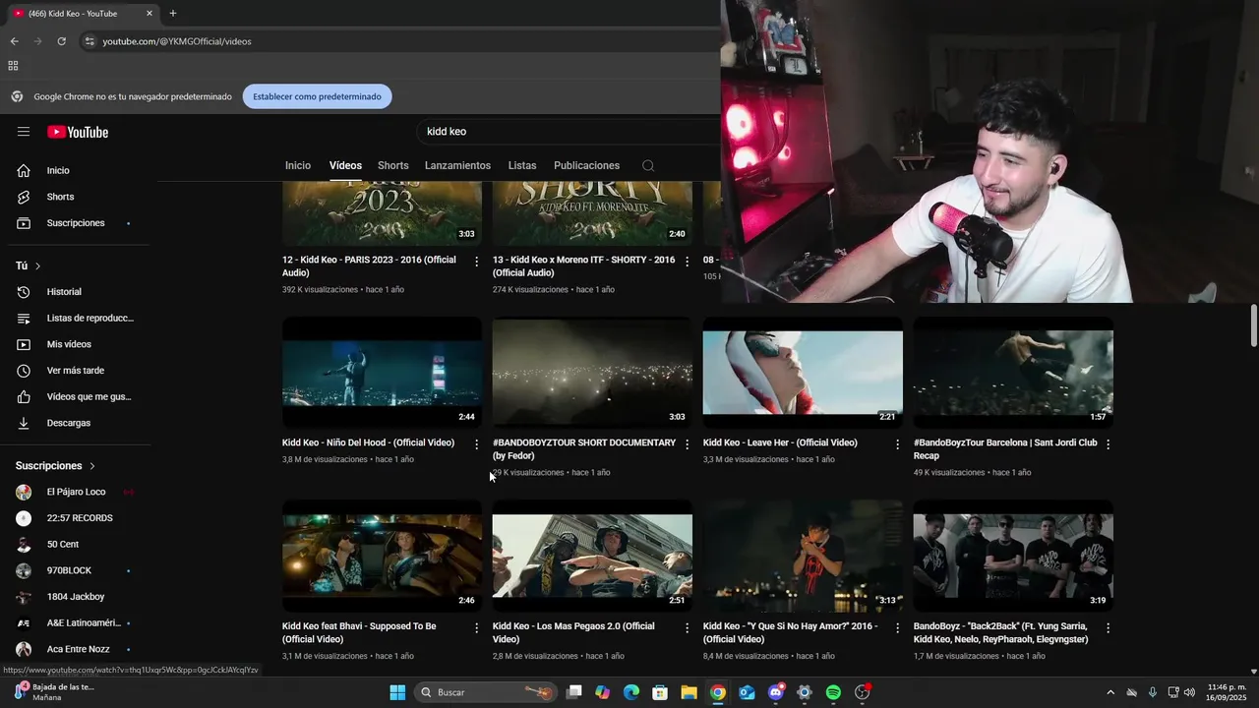Open options menu for BANDOBOYZTOUR SHORT DOCUMENTARY
Viewport: 1259px width, 708px height.
point(688,444)
